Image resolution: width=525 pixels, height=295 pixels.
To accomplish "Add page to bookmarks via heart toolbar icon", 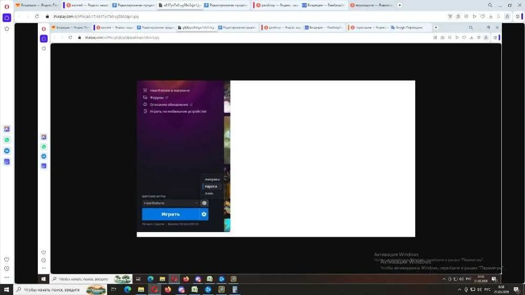I will pyautogui.click(x=482, y=16).
